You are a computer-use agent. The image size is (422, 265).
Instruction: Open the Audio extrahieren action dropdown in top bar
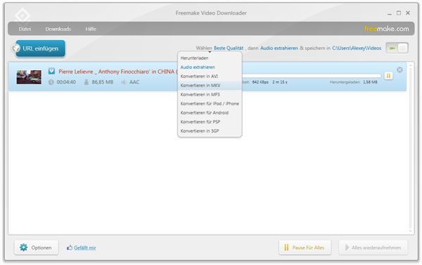point(279,48)
